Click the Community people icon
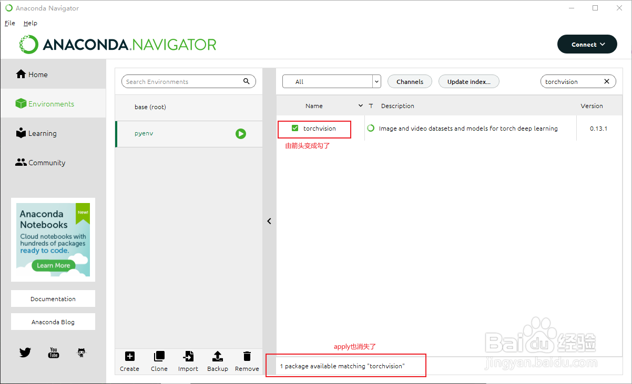The height and width of the screenshot is (384, 632). (21, 163)
